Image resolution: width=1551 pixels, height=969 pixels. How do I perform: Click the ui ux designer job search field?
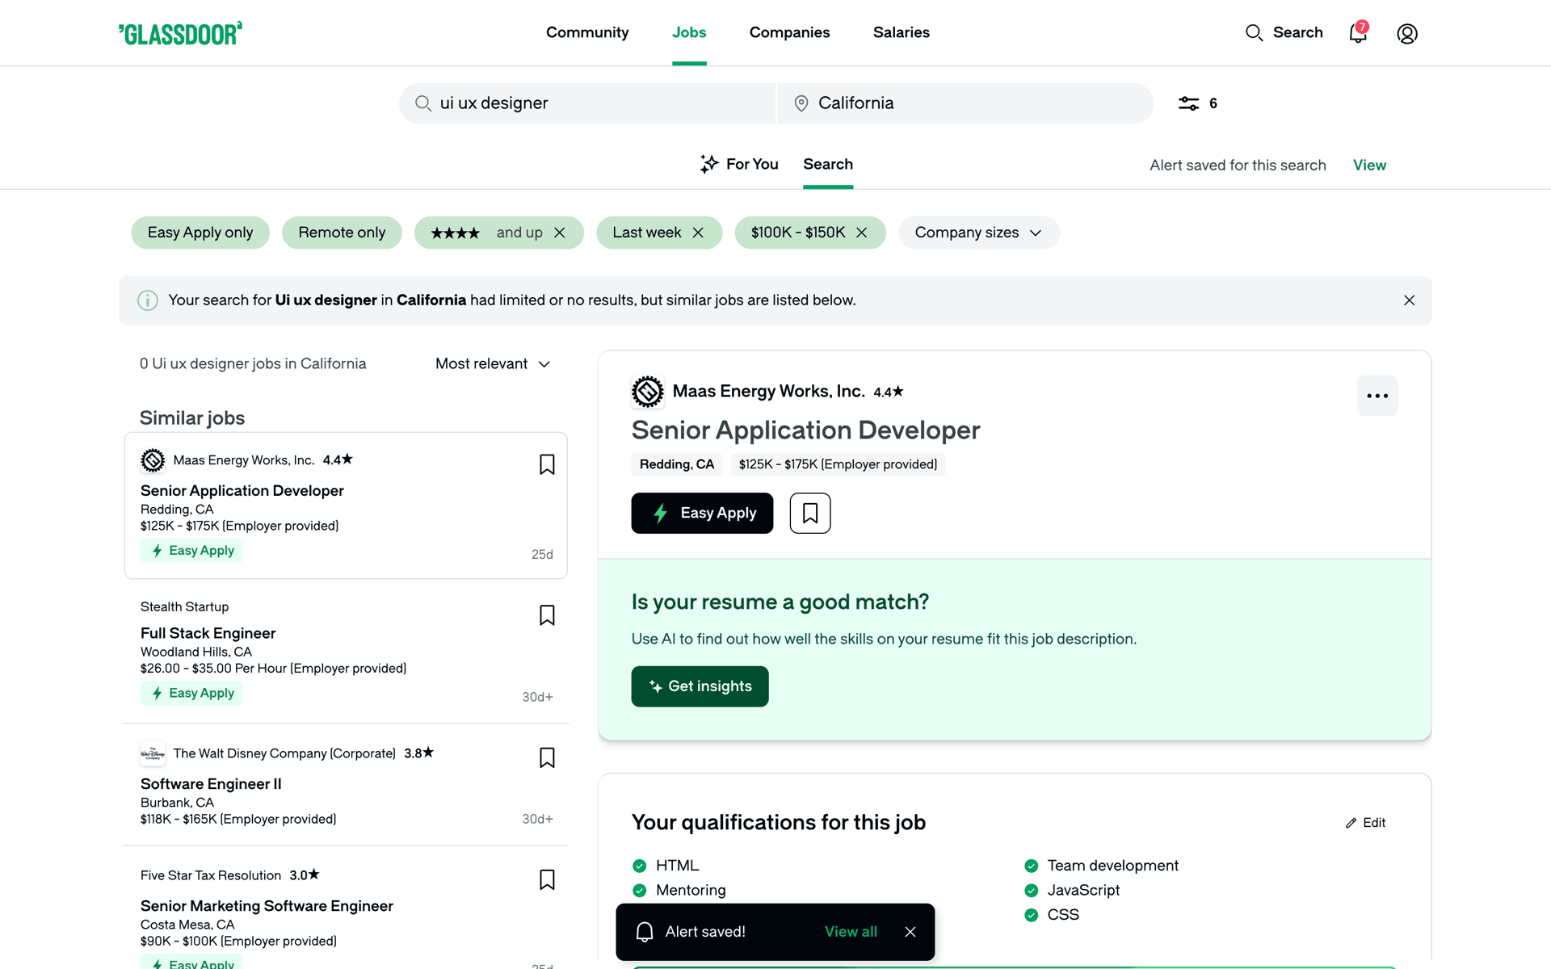point(587,103)
